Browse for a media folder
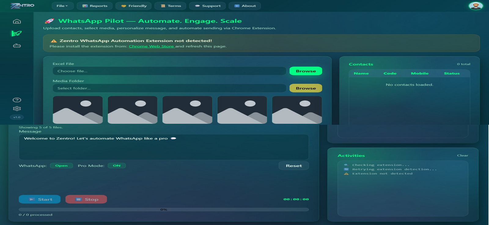 pos(306,88)
